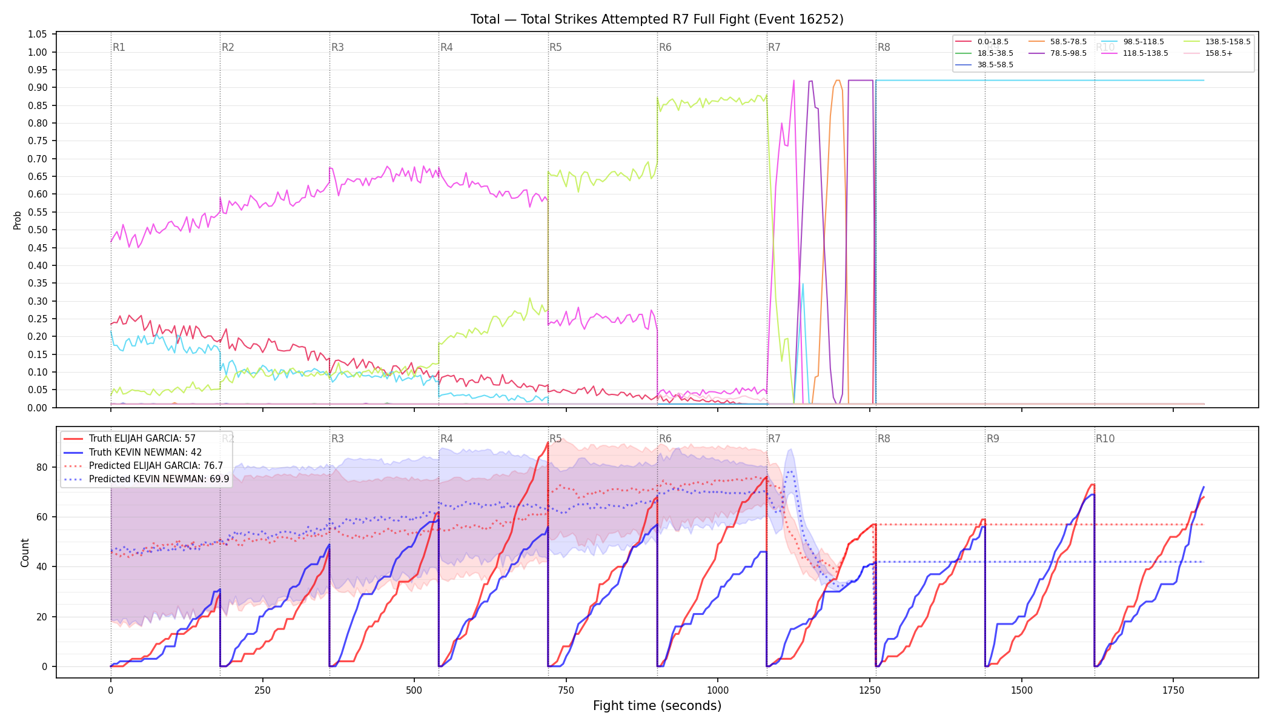The image size is (1272, 727).
Task: Click the 40 tick on the Count axis
Action: pos(42,566)
